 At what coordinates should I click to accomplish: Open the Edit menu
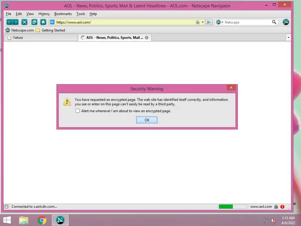(x=19, y=14)
